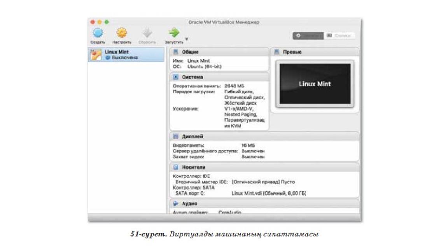Click the Система chip icon

click(176, 77)
